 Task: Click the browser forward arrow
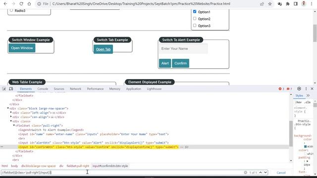tap(13, 4)
